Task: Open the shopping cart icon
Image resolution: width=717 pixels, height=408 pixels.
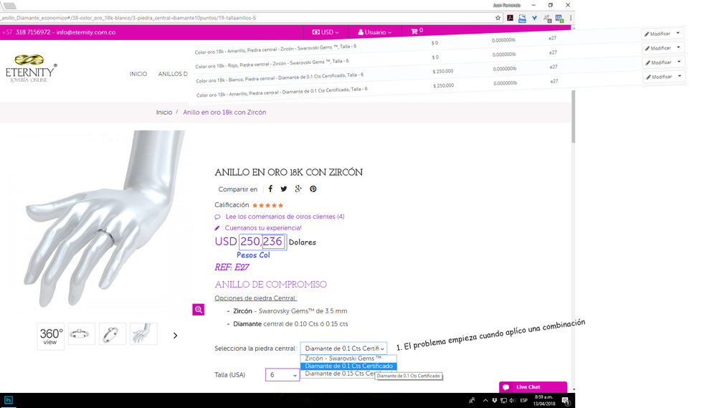Action: click(414, 31)
